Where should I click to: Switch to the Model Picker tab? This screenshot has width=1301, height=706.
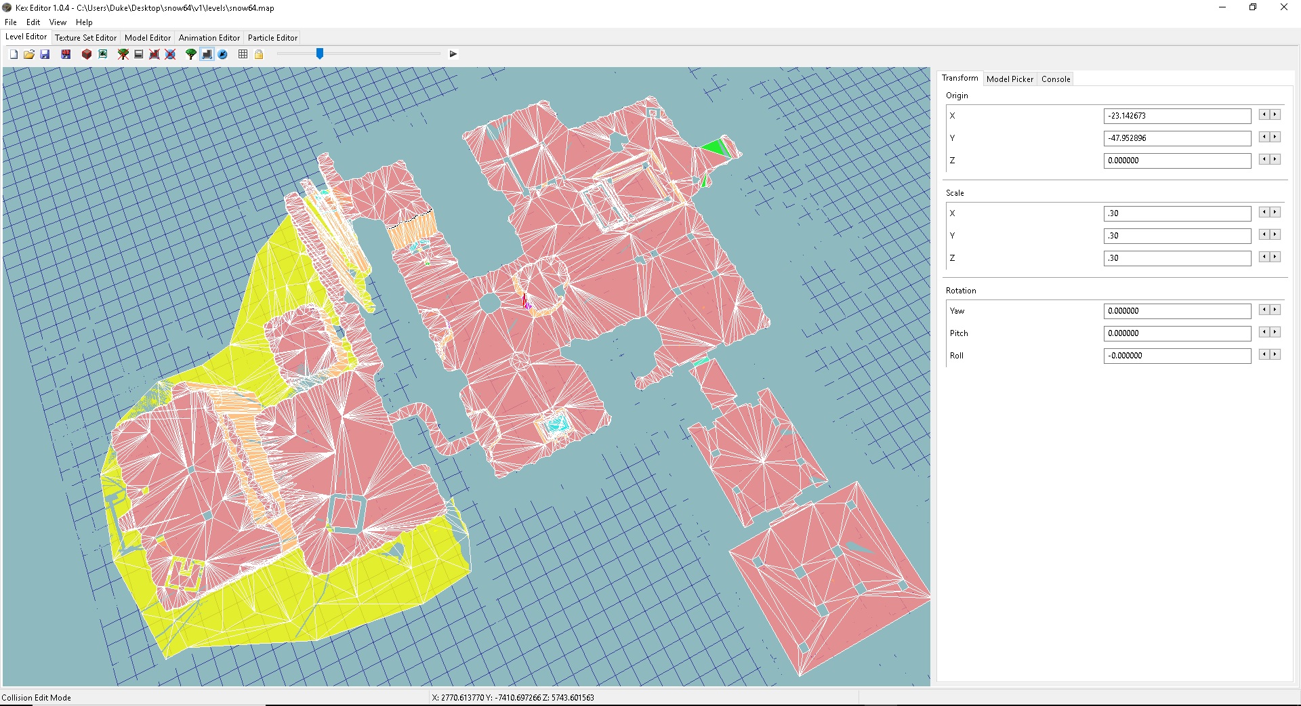pyautogui.click(x=1010, y=79)
